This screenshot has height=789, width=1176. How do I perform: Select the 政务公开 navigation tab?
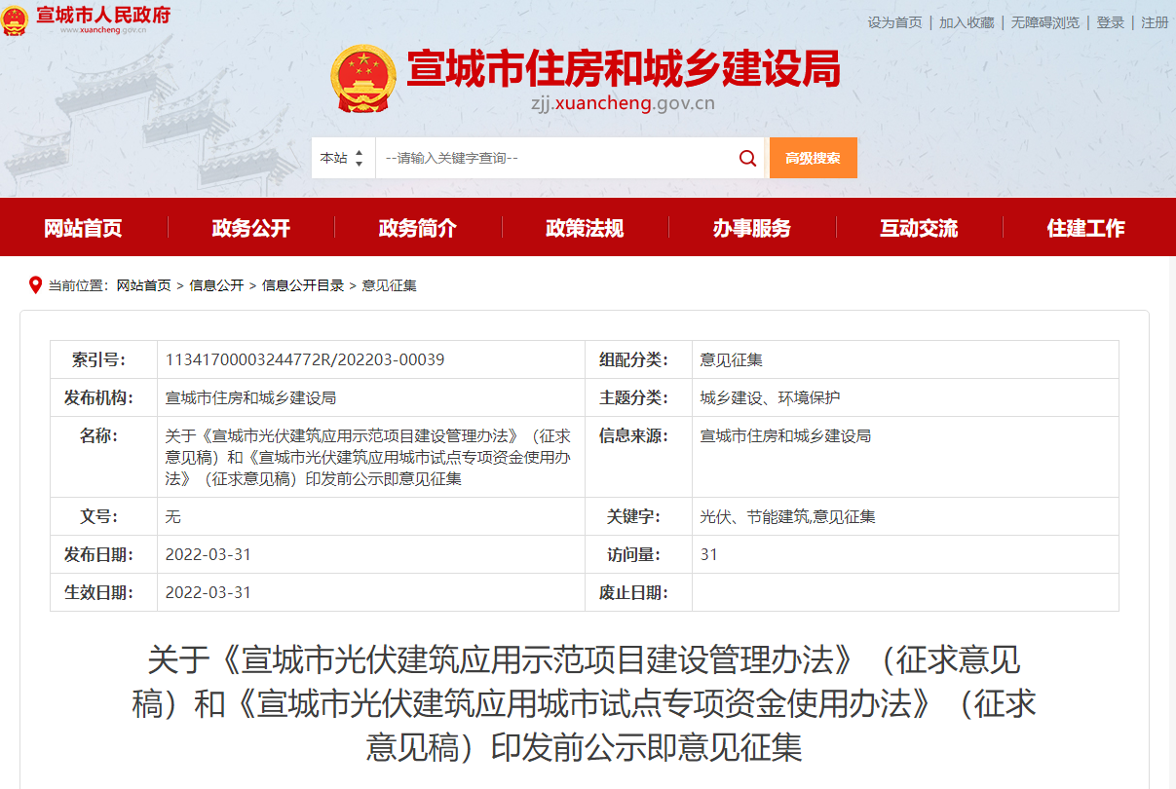click(x=251, y=228)
